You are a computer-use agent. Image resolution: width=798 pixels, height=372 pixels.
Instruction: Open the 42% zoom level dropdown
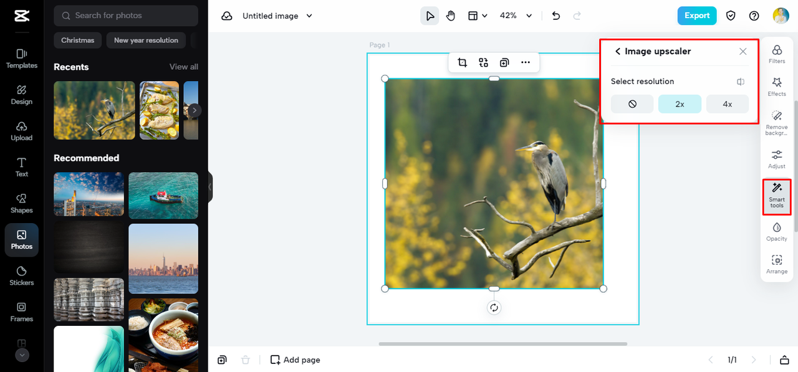tap(516, 16)
